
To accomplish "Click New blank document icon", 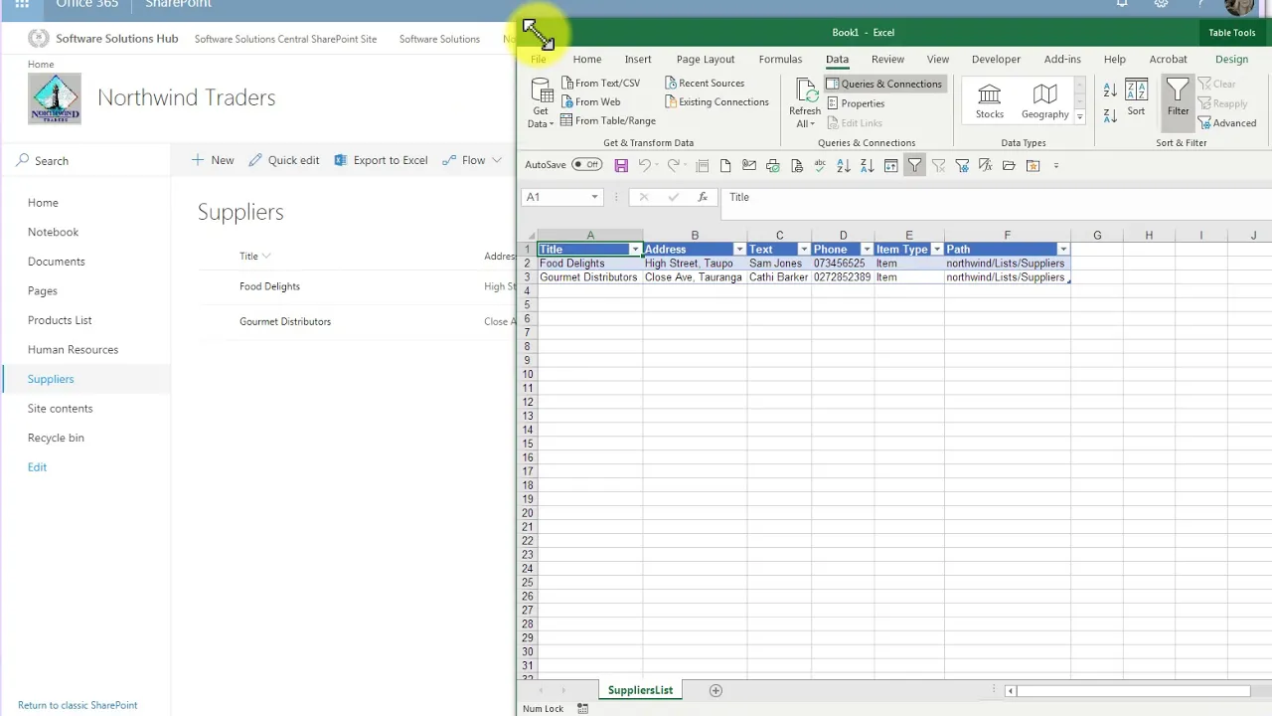I will 725,166.
